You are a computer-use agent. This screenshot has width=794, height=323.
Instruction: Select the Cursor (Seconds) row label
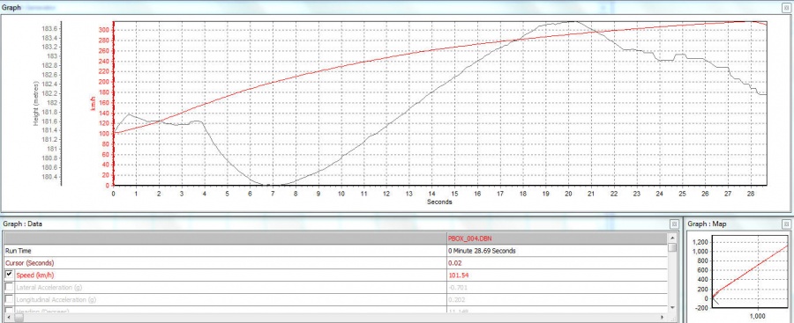coord(29,263)
